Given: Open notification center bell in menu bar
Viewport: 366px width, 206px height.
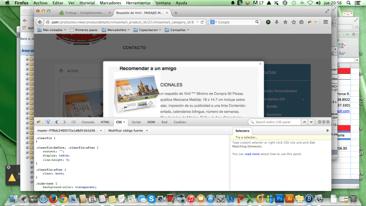Looking at the screenshot, I should [233, 3].
